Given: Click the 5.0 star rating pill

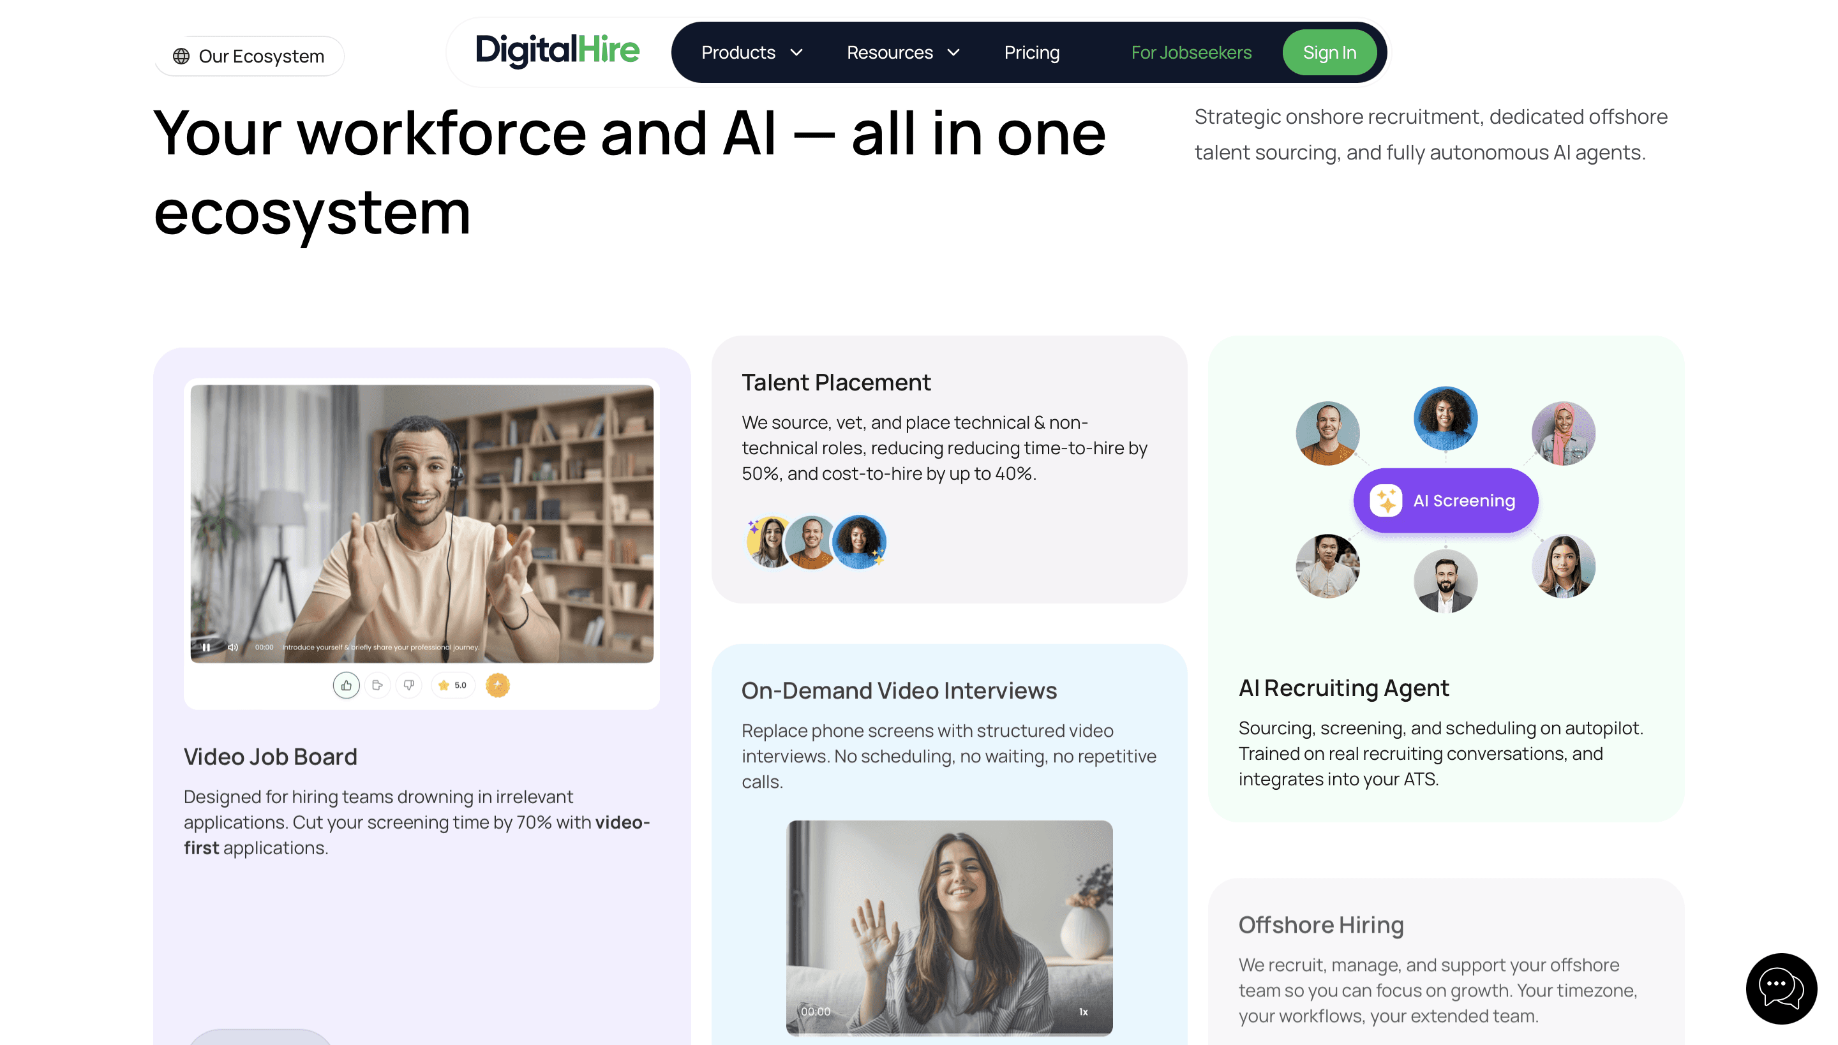Looking at the screenshot, I should pyautogui.click(x=452, y=685).
